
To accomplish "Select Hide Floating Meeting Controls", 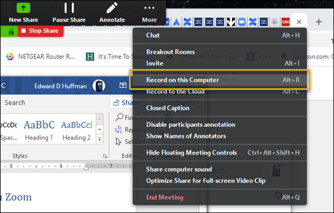I will click(219, 153).
